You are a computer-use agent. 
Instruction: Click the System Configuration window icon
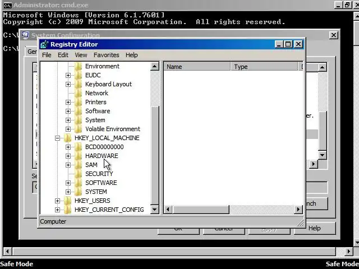tap(25, 35)
